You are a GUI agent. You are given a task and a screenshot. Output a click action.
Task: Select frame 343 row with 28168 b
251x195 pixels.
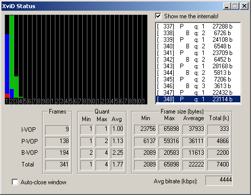tap(198, 66)
